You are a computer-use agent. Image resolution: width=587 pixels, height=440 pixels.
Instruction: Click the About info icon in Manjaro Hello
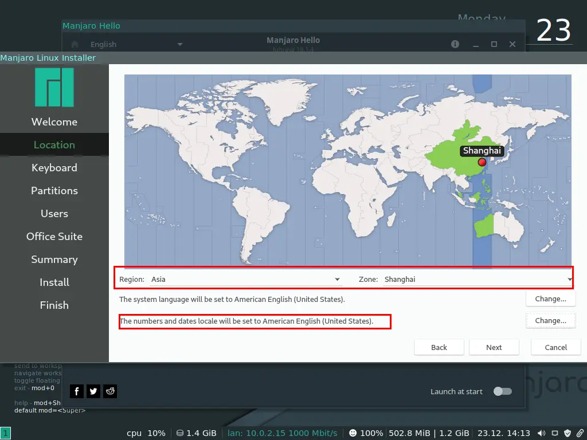455,44
